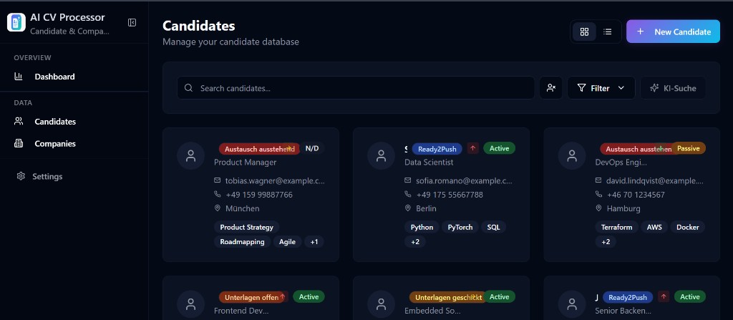
Task: Click avatar on sofia.romano's card
Action: point(381,156)
